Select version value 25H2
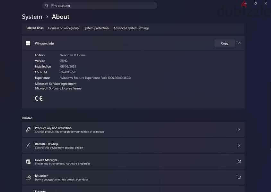271x192 pixels. 64,61
